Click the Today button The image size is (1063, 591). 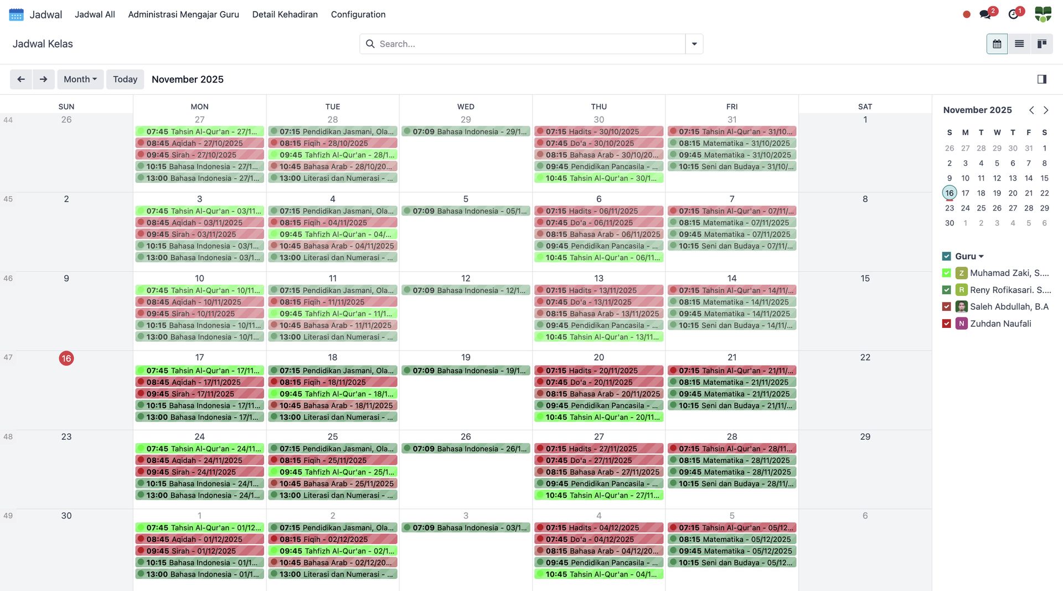(125, 79)
